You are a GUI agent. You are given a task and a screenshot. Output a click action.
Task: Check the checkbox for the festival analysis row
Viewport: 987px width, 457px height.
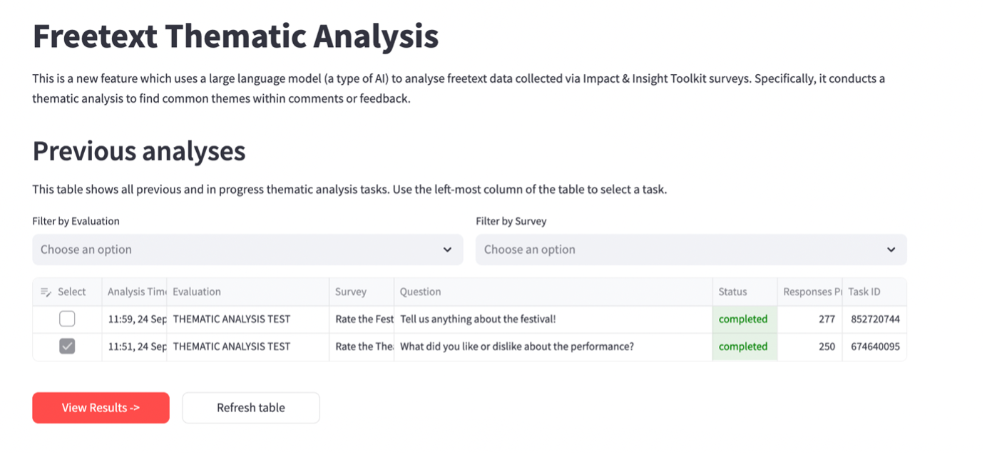point(67,319)
